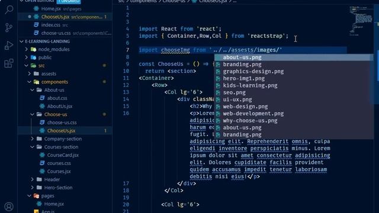Open the Search view in activity bar
The width and height of the screenshot is (379, 213).
click(9, 9)
